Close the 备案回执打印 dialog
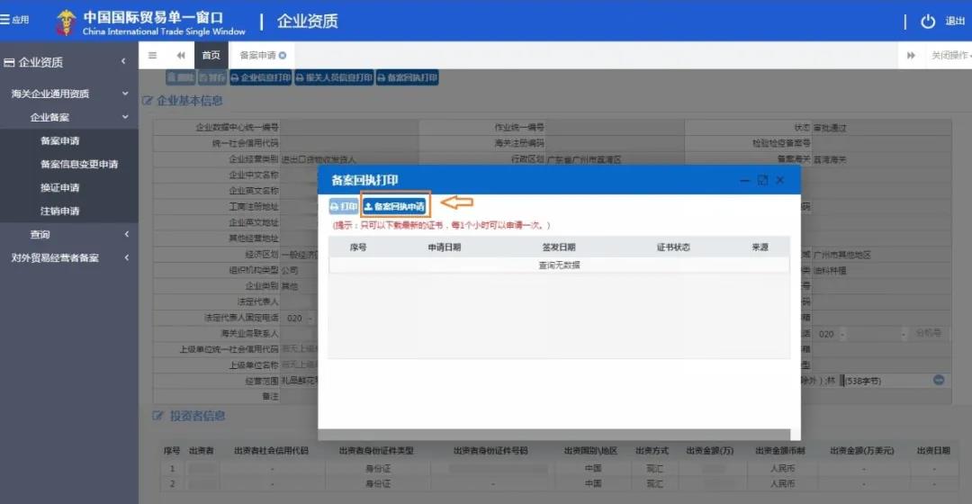972x504 pixels. click(x=780, y=181)
